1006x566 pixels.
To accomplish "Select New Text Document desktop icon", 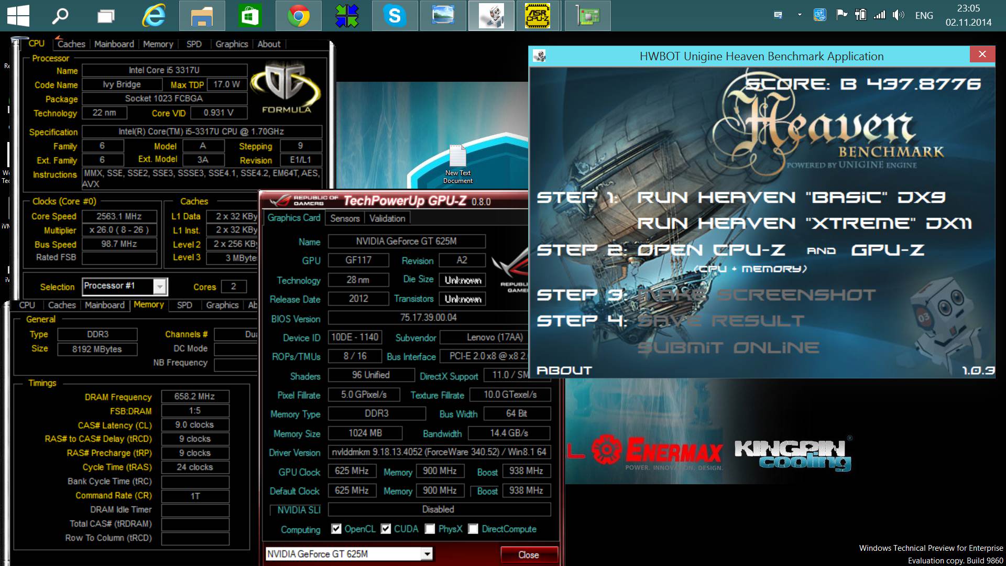I will coord(458,164).
